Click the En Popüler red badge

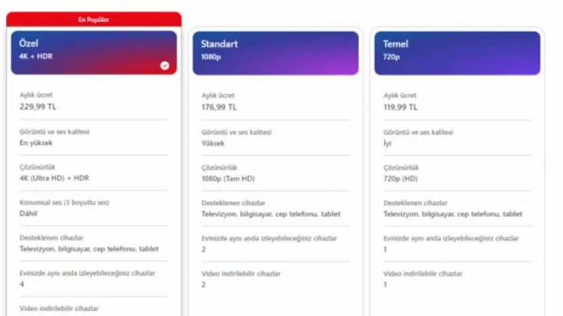click(x=93, y=19)
